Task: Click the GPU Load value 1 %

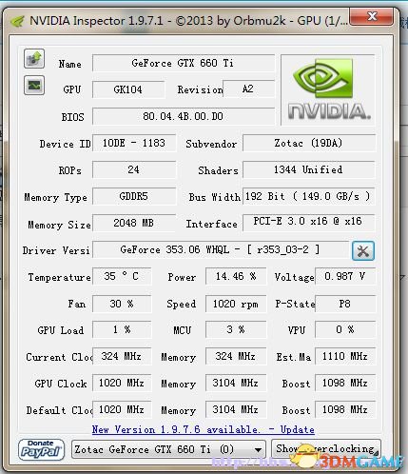Action: tap(122, 329)
